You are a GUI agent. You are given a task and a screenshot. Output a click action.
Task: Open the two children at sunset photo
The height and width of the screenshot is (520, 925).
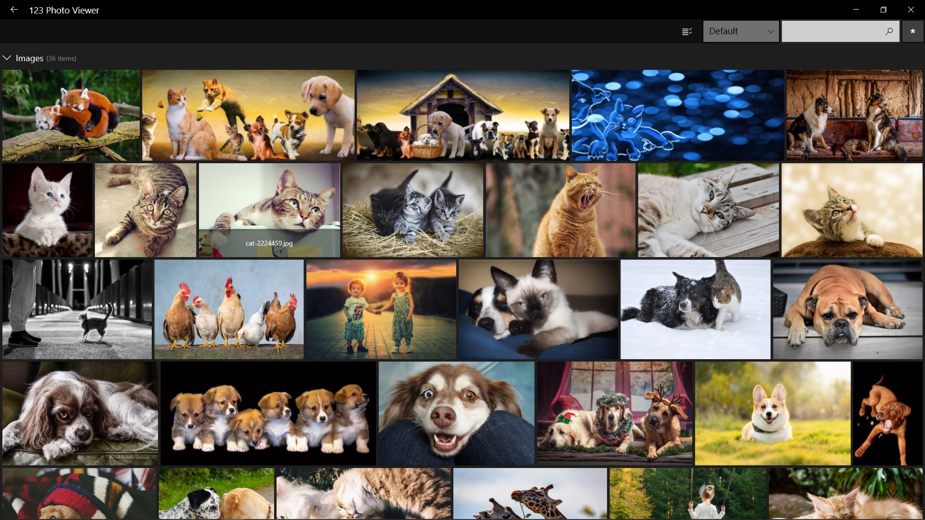381,309
